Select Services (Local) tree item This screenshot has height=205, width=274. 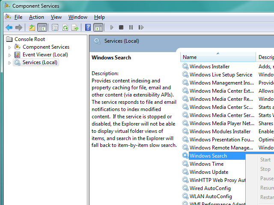click(40, 62)
